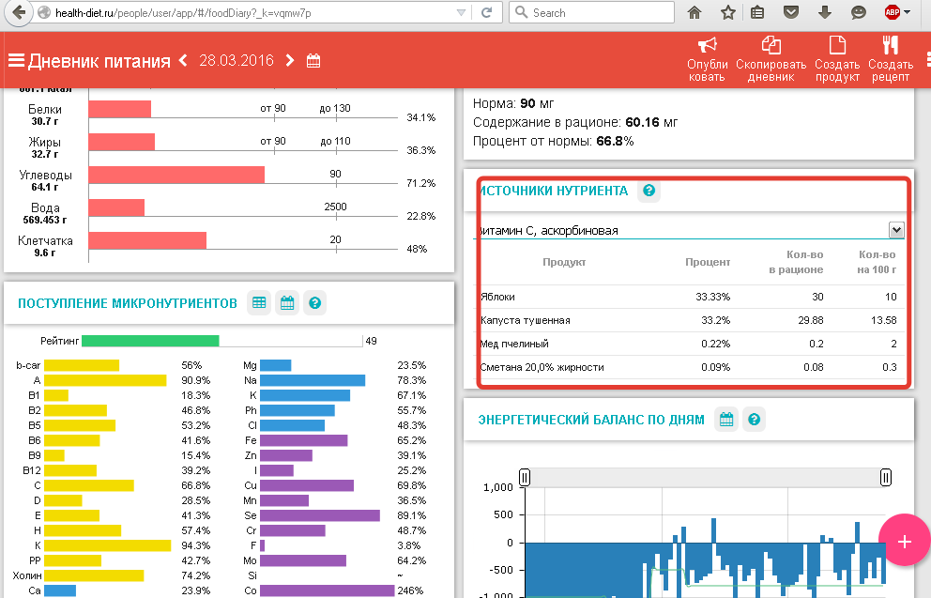The height and width of the screenshot is (598, 931).
Task: Open calendar icon for Энергетический баланс по дням
Action: click(x=726, y=420)
